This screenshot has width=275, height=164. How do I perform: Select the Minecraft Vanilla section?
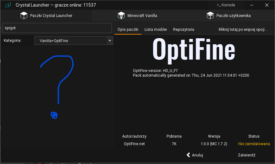pyautogui.click(x=137, y=15)
